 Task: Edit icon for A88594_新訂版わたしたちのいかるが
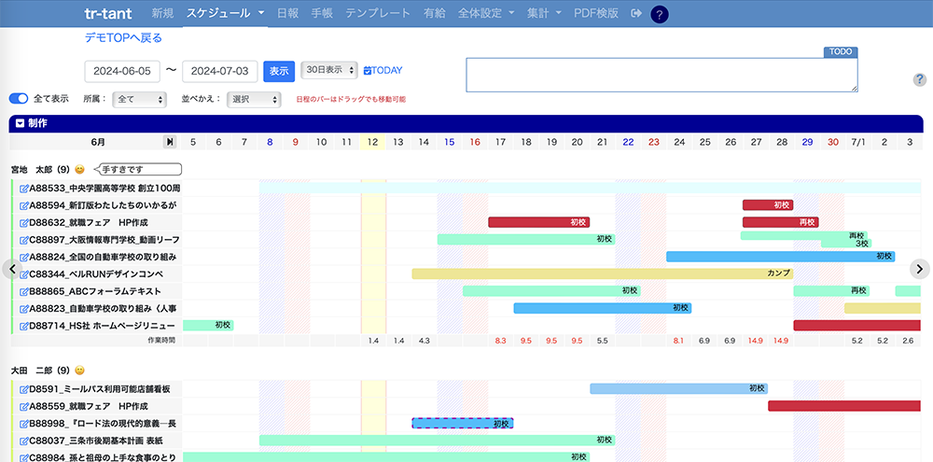(x=24, y=205)
